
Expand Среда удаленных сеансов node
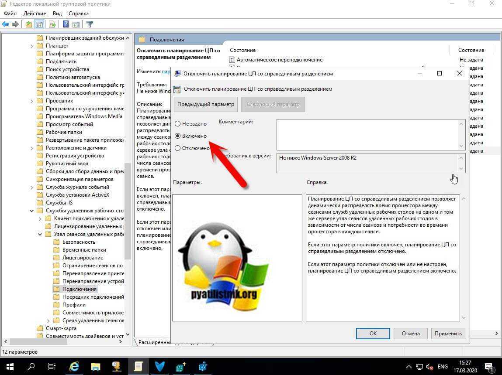[48, 320]
